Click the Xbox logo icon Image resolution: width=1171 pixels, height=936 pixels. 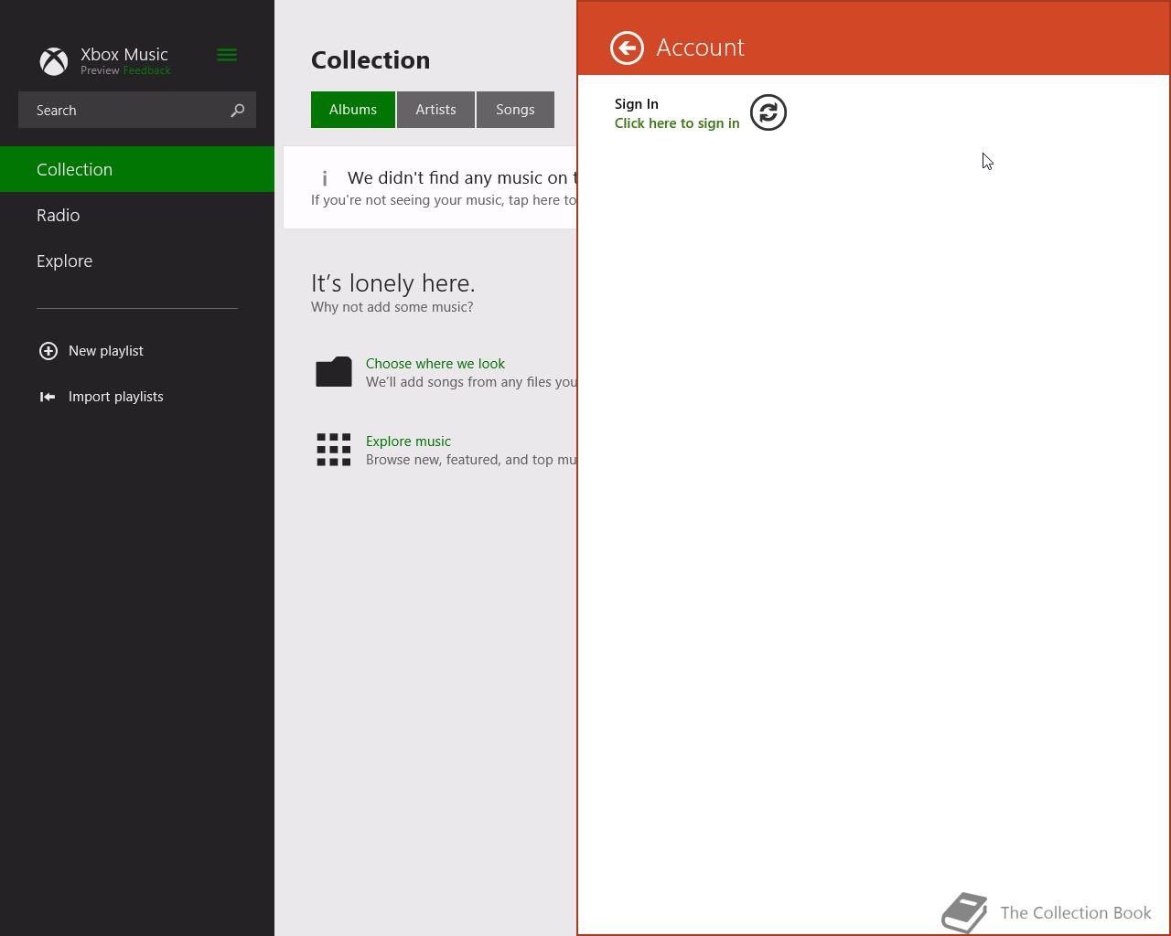click(54, 61)
